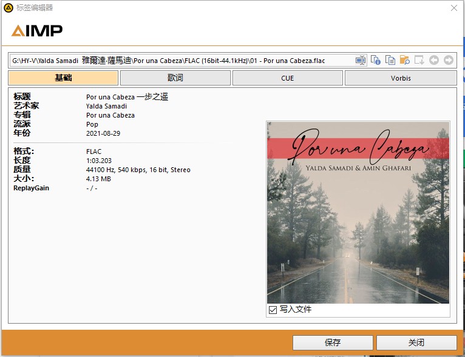465x357 pixels.
Task: Click the 专辑 label
Action: tap(22, 115)
